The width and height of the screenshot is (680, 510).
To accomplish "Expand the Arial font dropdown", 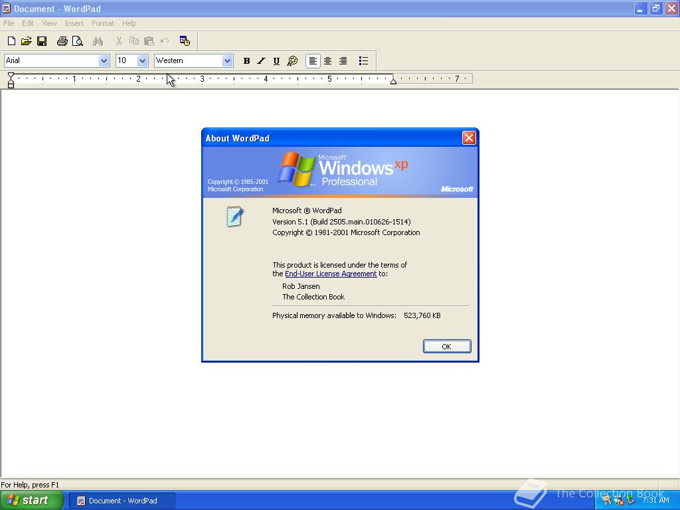I will 104,60.
